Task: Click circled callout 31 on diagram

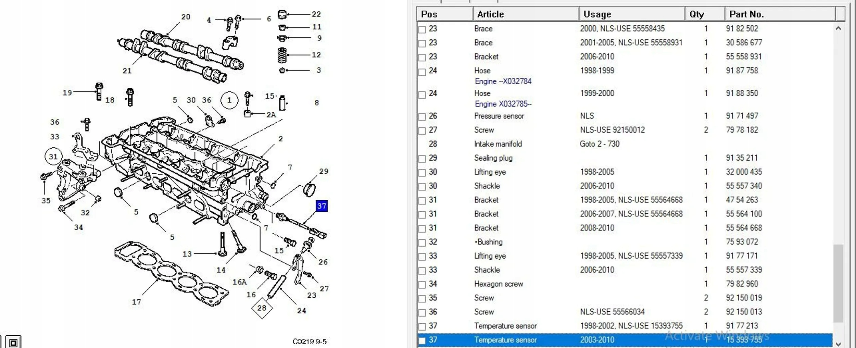Action: coord(53,157)
